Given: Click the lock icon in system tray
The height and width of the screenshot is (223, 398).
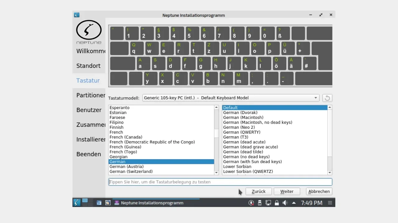Looking at the screenshot, I should 276,203.
